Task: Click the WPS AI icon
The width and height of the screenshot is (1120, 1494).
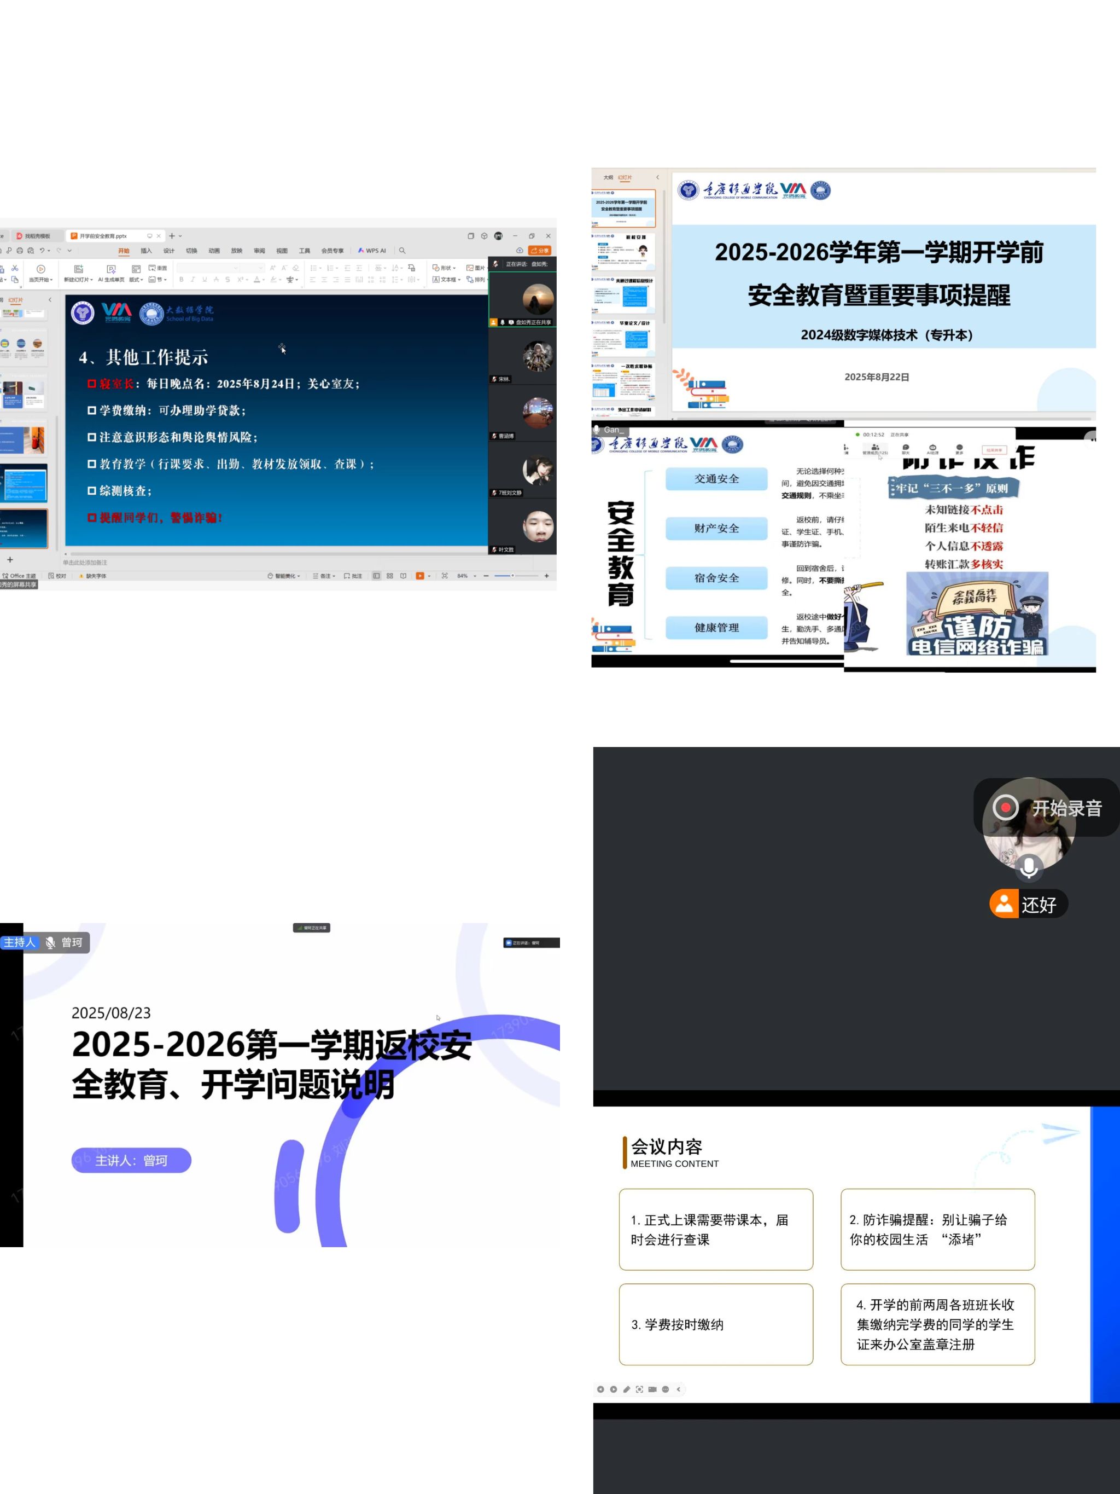Action: tap(361, 251)
